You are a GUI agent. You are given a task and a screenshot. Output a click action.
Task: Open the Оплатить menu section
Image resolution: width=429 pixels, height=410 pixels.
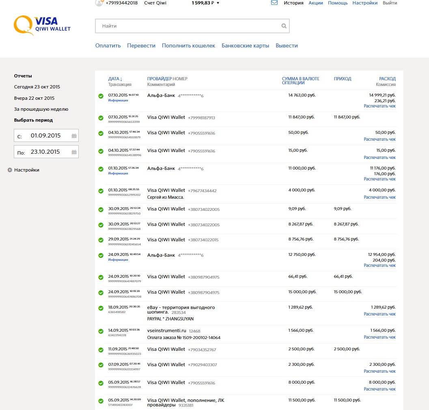[x=108, y=46]
